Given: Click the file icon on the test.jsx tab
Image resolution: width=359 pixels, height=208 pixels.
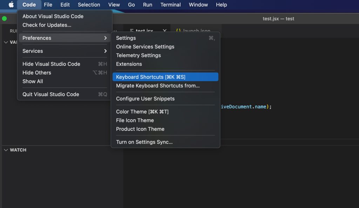Looking at the screenshot, I should tap(132, 31).
